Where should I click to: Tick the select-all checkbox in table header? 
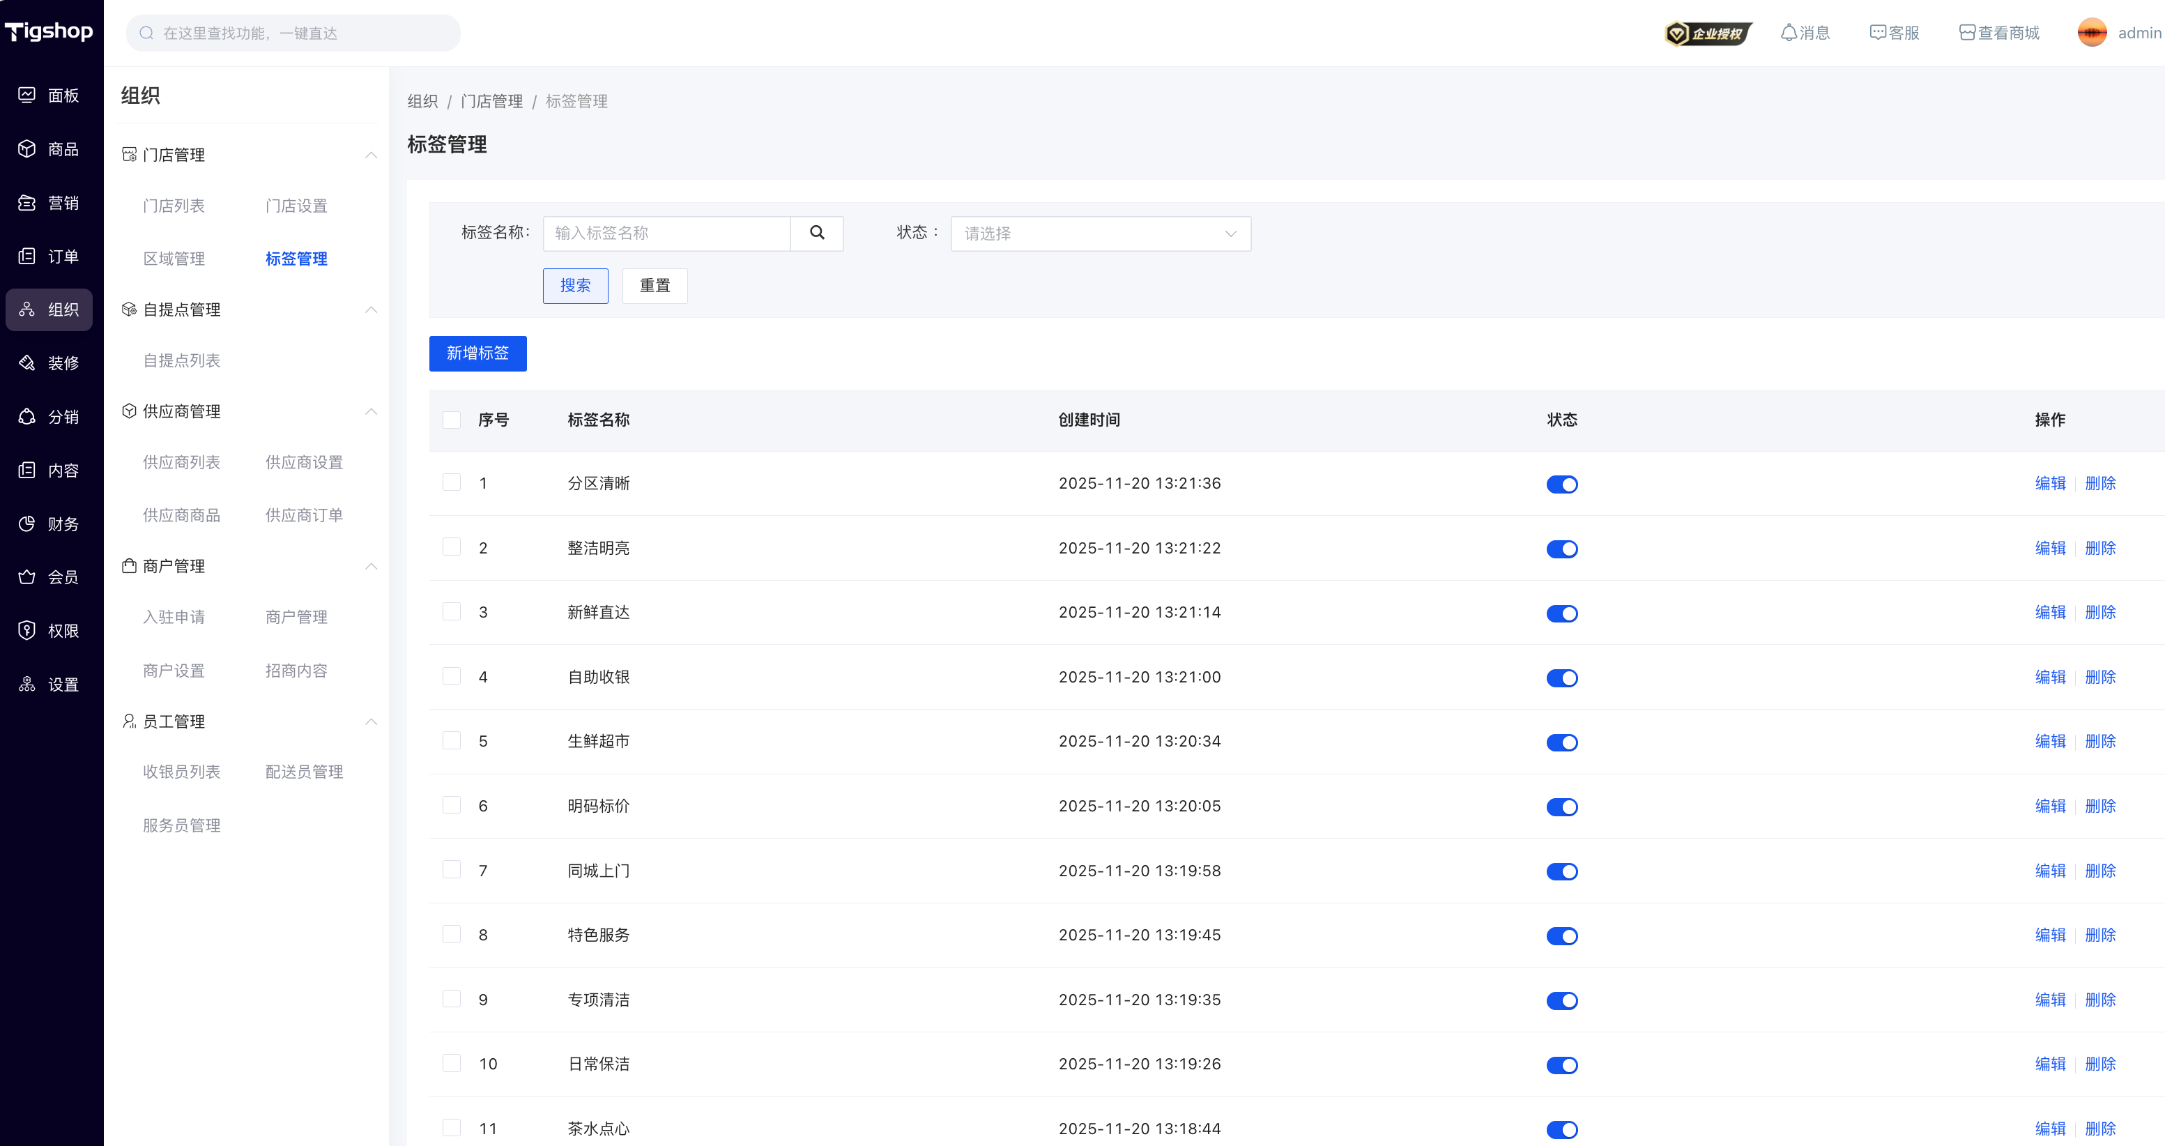pyautogui.click(x=451, y=420)
